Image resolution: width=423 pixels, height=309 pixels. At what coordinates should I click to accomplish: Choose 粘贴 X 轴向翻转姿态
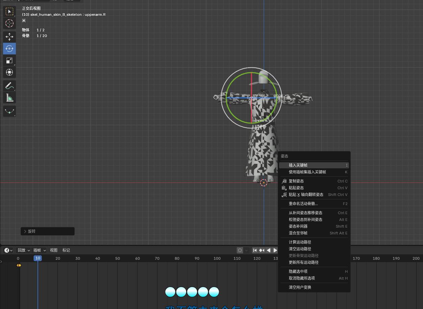pyautogui.click(x=314, y=195)
